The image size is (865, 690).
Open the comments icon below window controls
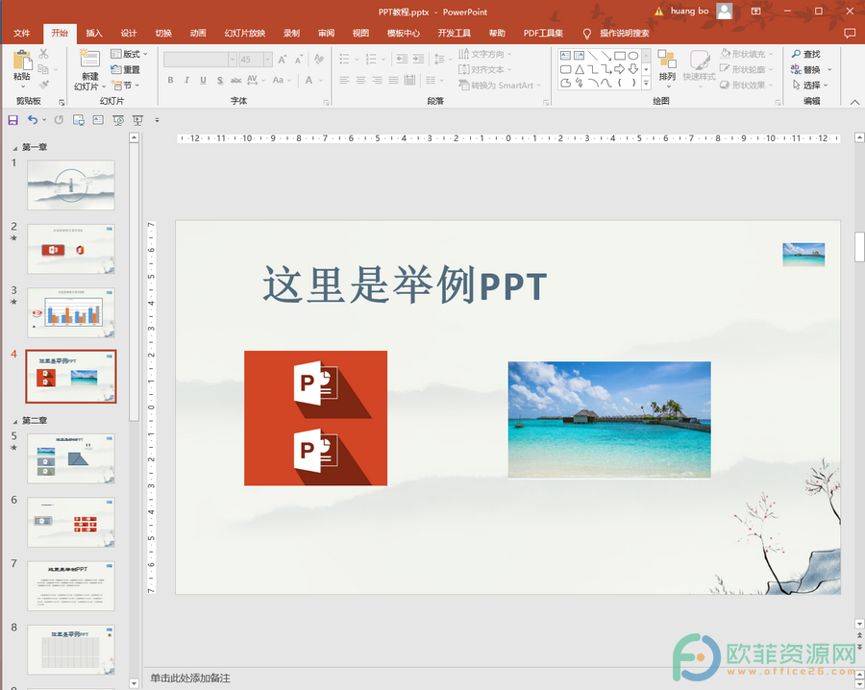click(x=850, y=33)
